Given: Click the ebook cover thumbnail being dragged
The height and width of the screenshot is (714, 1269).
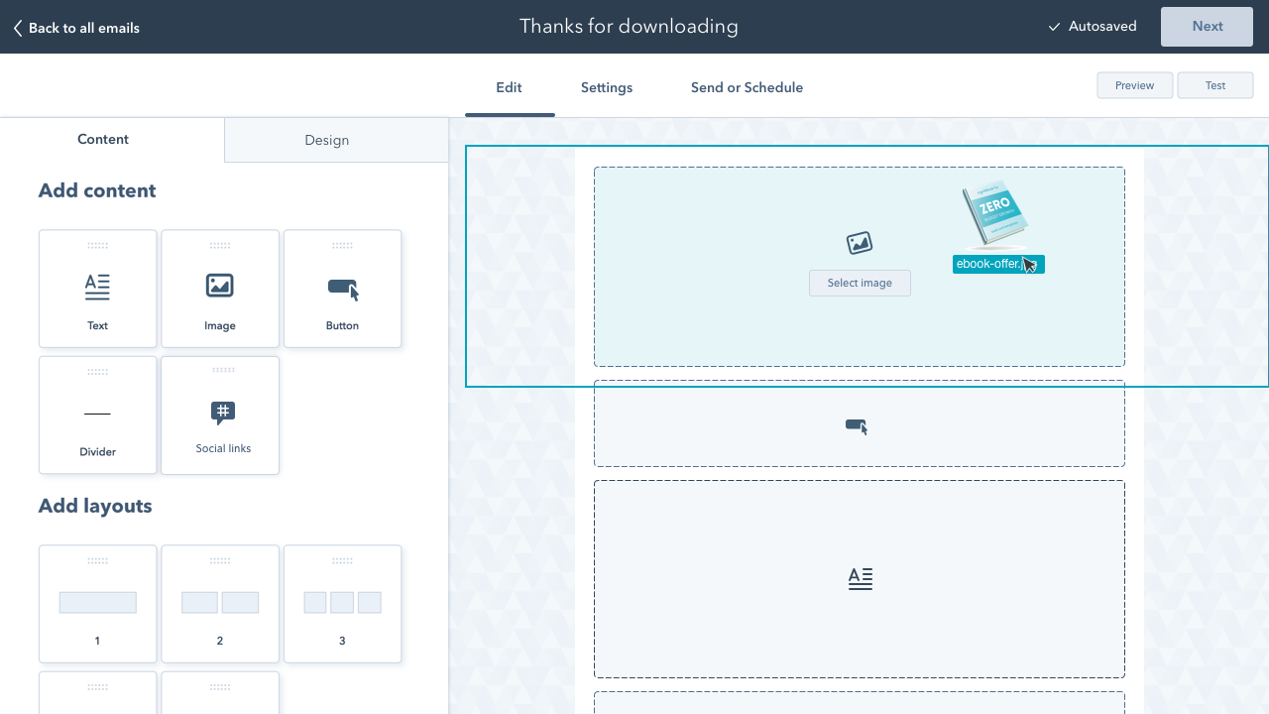Looking at the screenshot, I should tap(993, 212).
